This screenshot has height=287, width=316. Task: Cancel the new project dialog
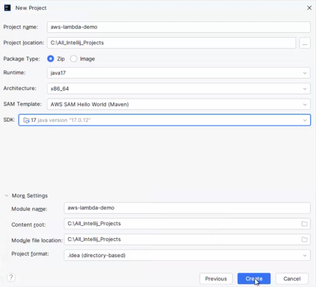292,279
